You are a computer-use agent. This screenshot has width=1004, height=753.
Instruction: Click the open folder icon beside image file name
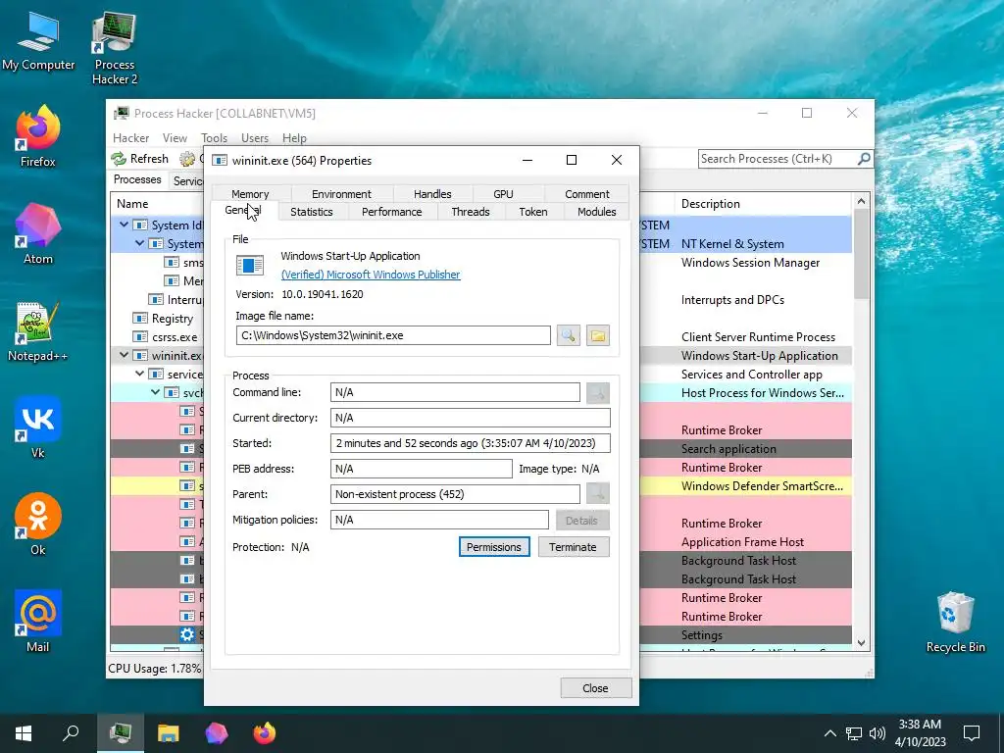(597, 335)
